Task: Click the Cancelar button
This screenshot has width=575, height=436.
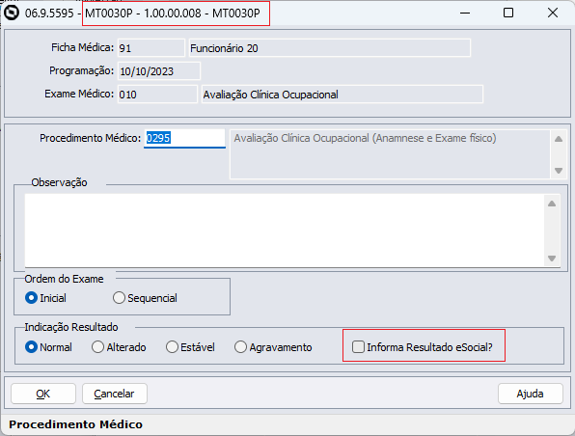Action: pos(115,394)
